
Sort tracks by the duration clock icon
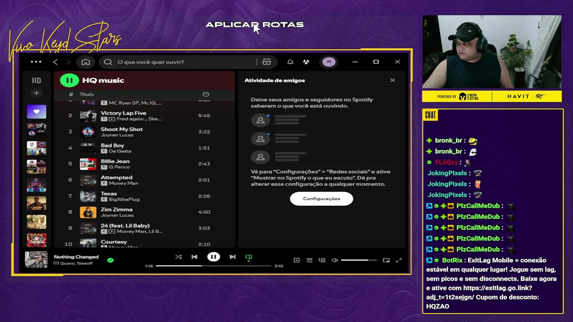click(206, 94)
